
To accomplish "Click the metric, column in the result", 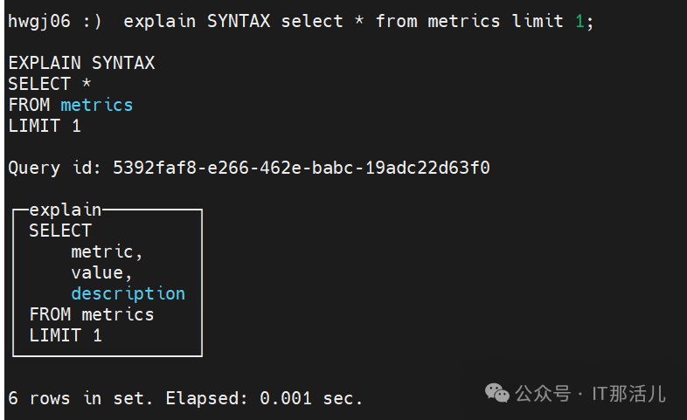I will coord(107,251).
